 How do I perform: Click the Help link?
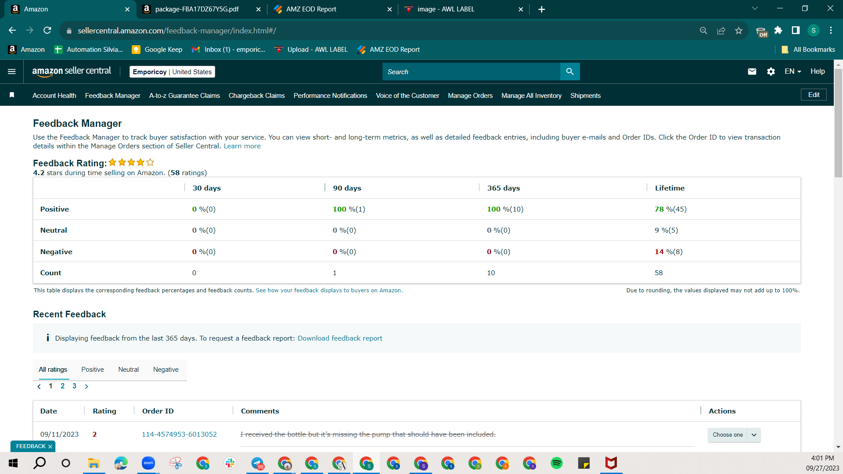[818, 72]
